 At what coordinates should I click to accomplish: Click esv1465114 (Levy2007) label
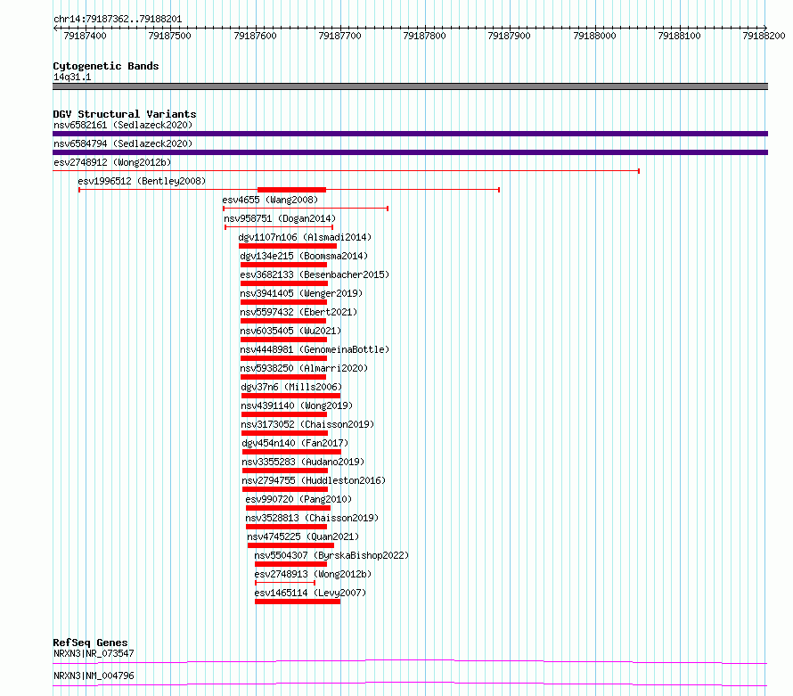pyautogui.click(x=310, y=593)
